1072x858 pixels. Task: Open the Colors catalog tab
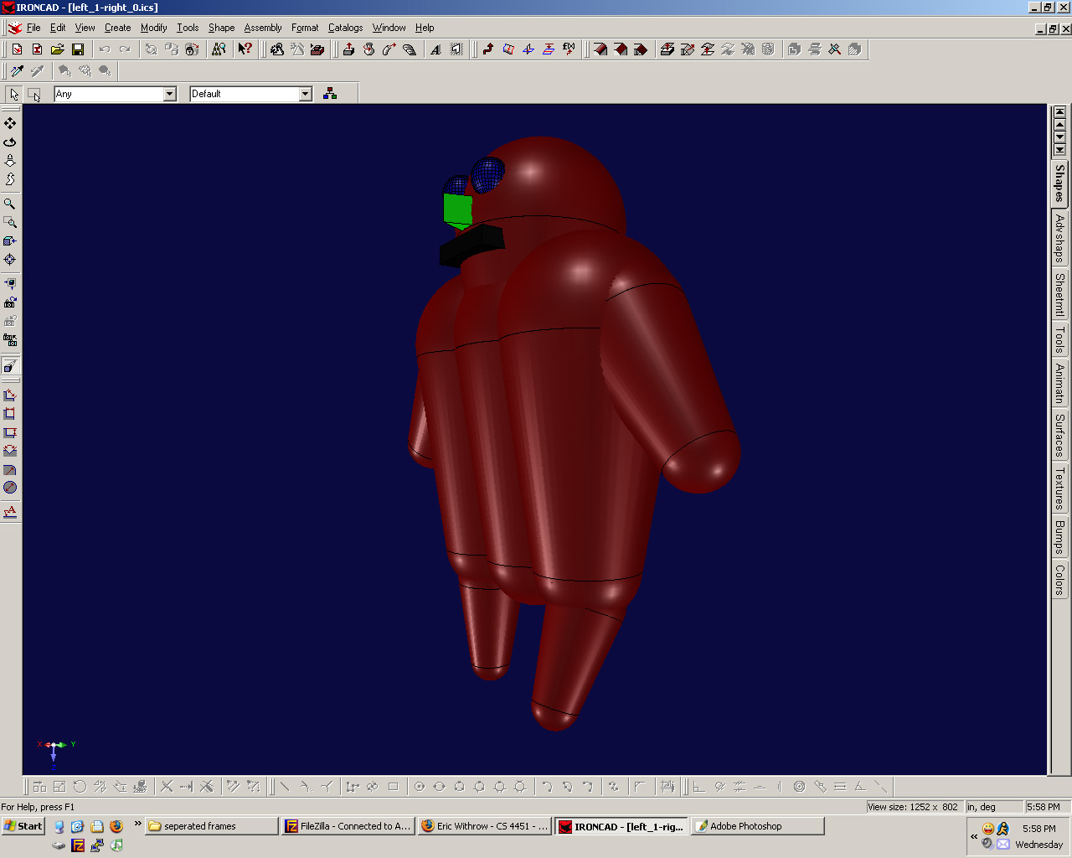click(x=1059, y=580)
